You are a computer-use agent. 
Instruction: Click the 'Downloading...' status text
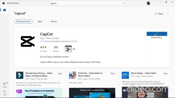pyautogui.click(x=157, y=38)
